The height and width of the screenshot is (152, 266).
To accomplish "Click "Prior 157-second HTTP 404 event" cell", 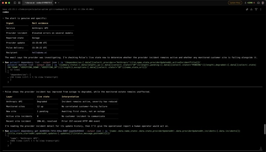I will click(81, 121).
